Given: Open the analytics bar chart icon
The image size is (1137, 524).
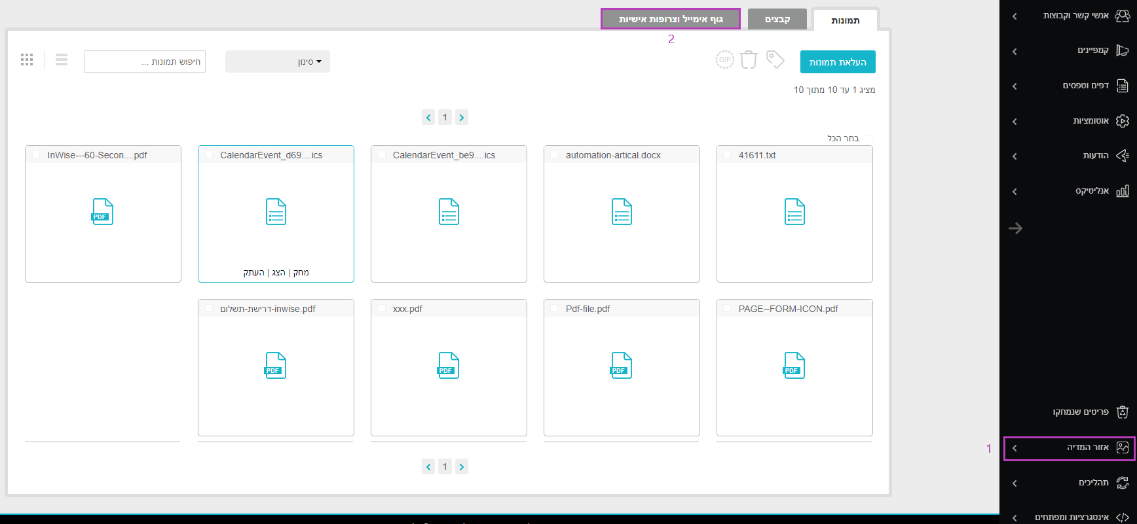Looking at the screenshot, I should tap(1122, 191).
